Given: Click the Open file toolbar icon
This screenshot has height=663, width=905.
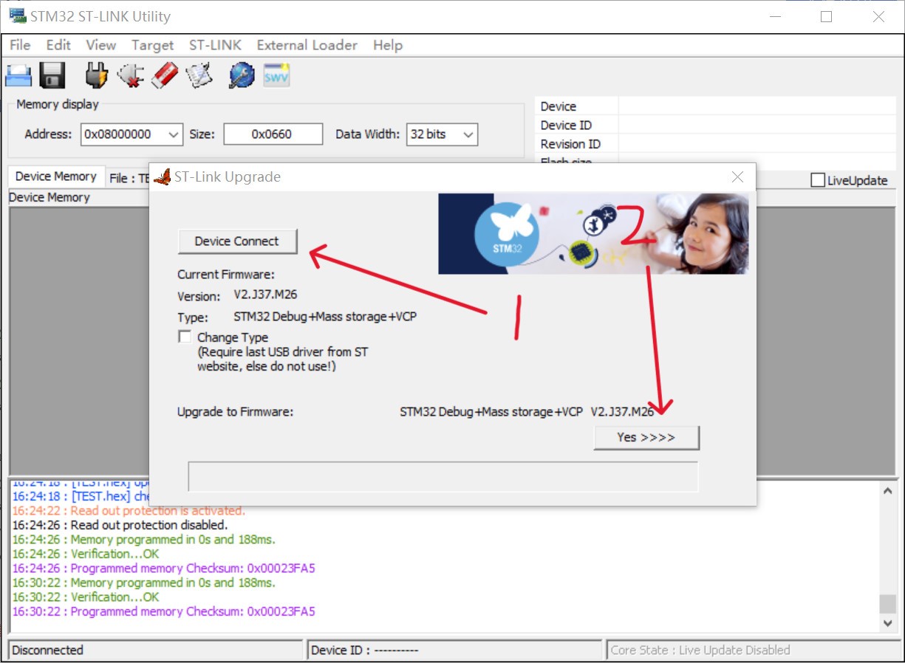Looking at the screenshot, I should click(18, 75).
